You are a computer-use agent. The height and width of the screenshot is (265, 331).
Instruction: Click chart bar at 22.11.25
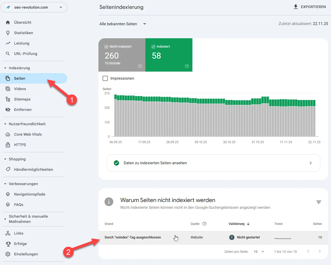point(314,118)
